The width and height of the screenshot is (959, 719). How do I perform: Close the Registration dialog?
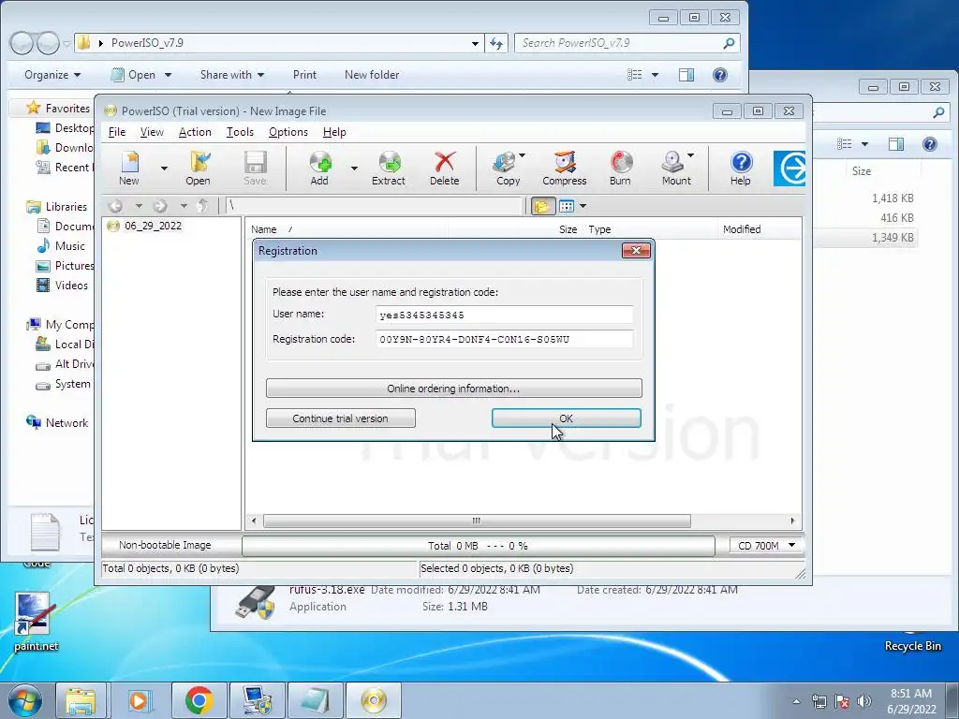636,251
